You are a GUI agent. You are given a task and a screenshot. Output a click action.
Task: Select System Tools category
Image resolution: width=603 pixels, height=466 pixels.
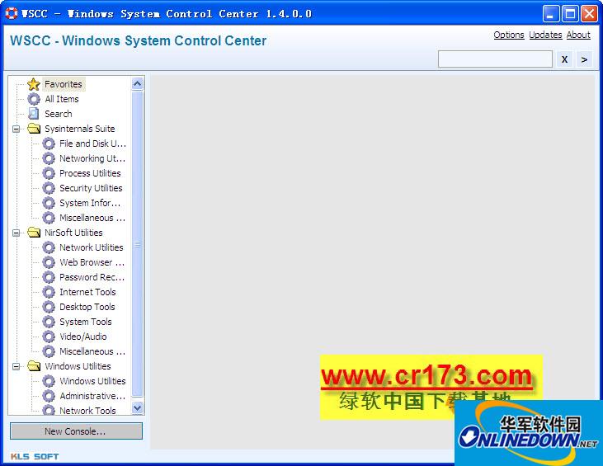point(85,322)
